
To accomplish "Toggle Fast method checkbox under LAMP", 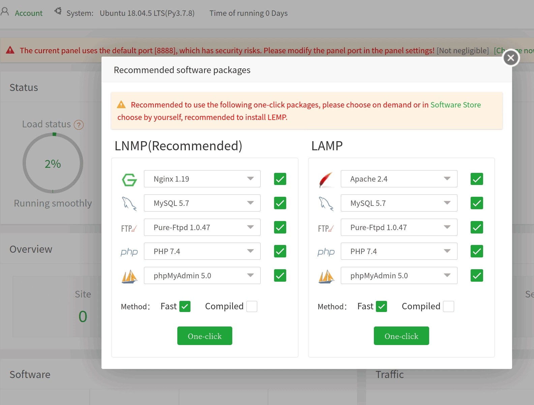I will (381, 306).
